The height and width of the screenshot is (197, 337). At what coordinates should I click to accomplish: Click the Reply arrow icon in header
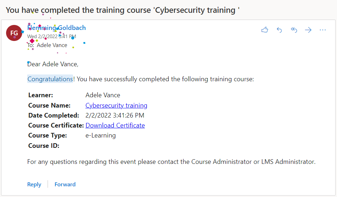click(x=279, y=30)
